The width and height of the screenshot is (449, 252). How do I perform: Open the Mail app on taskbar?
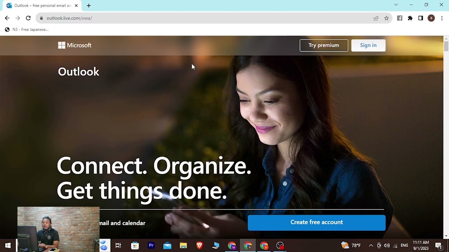click(167, 245)
